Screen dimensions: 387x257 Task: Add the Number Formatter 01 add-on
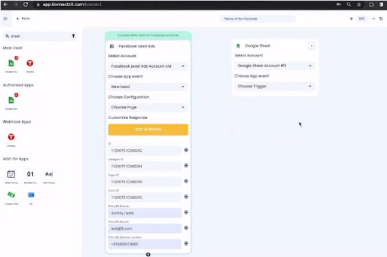30,174
